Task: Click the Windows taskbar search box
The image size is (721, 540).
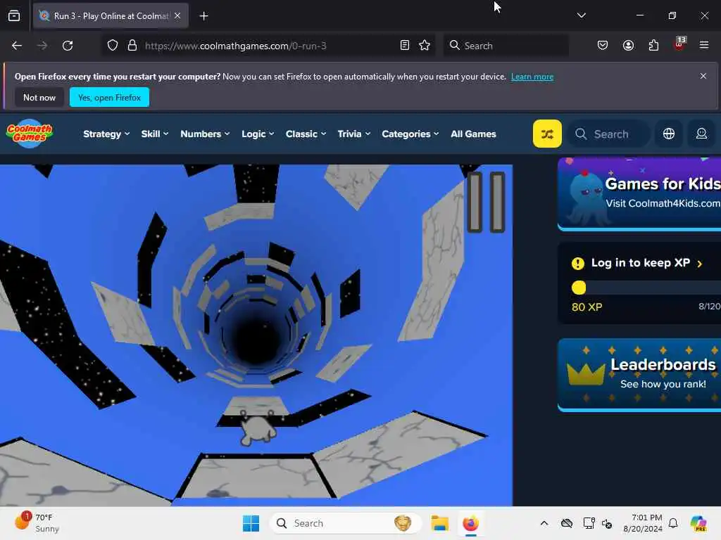Action: [x=345, y=523]
